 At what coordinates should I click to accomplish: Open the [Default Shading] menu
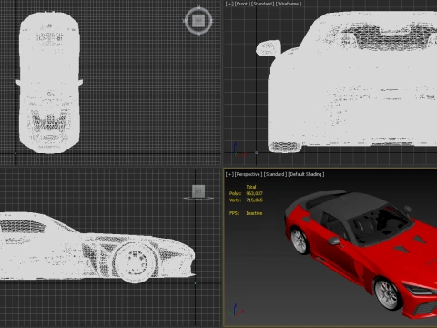pos(306,174)
